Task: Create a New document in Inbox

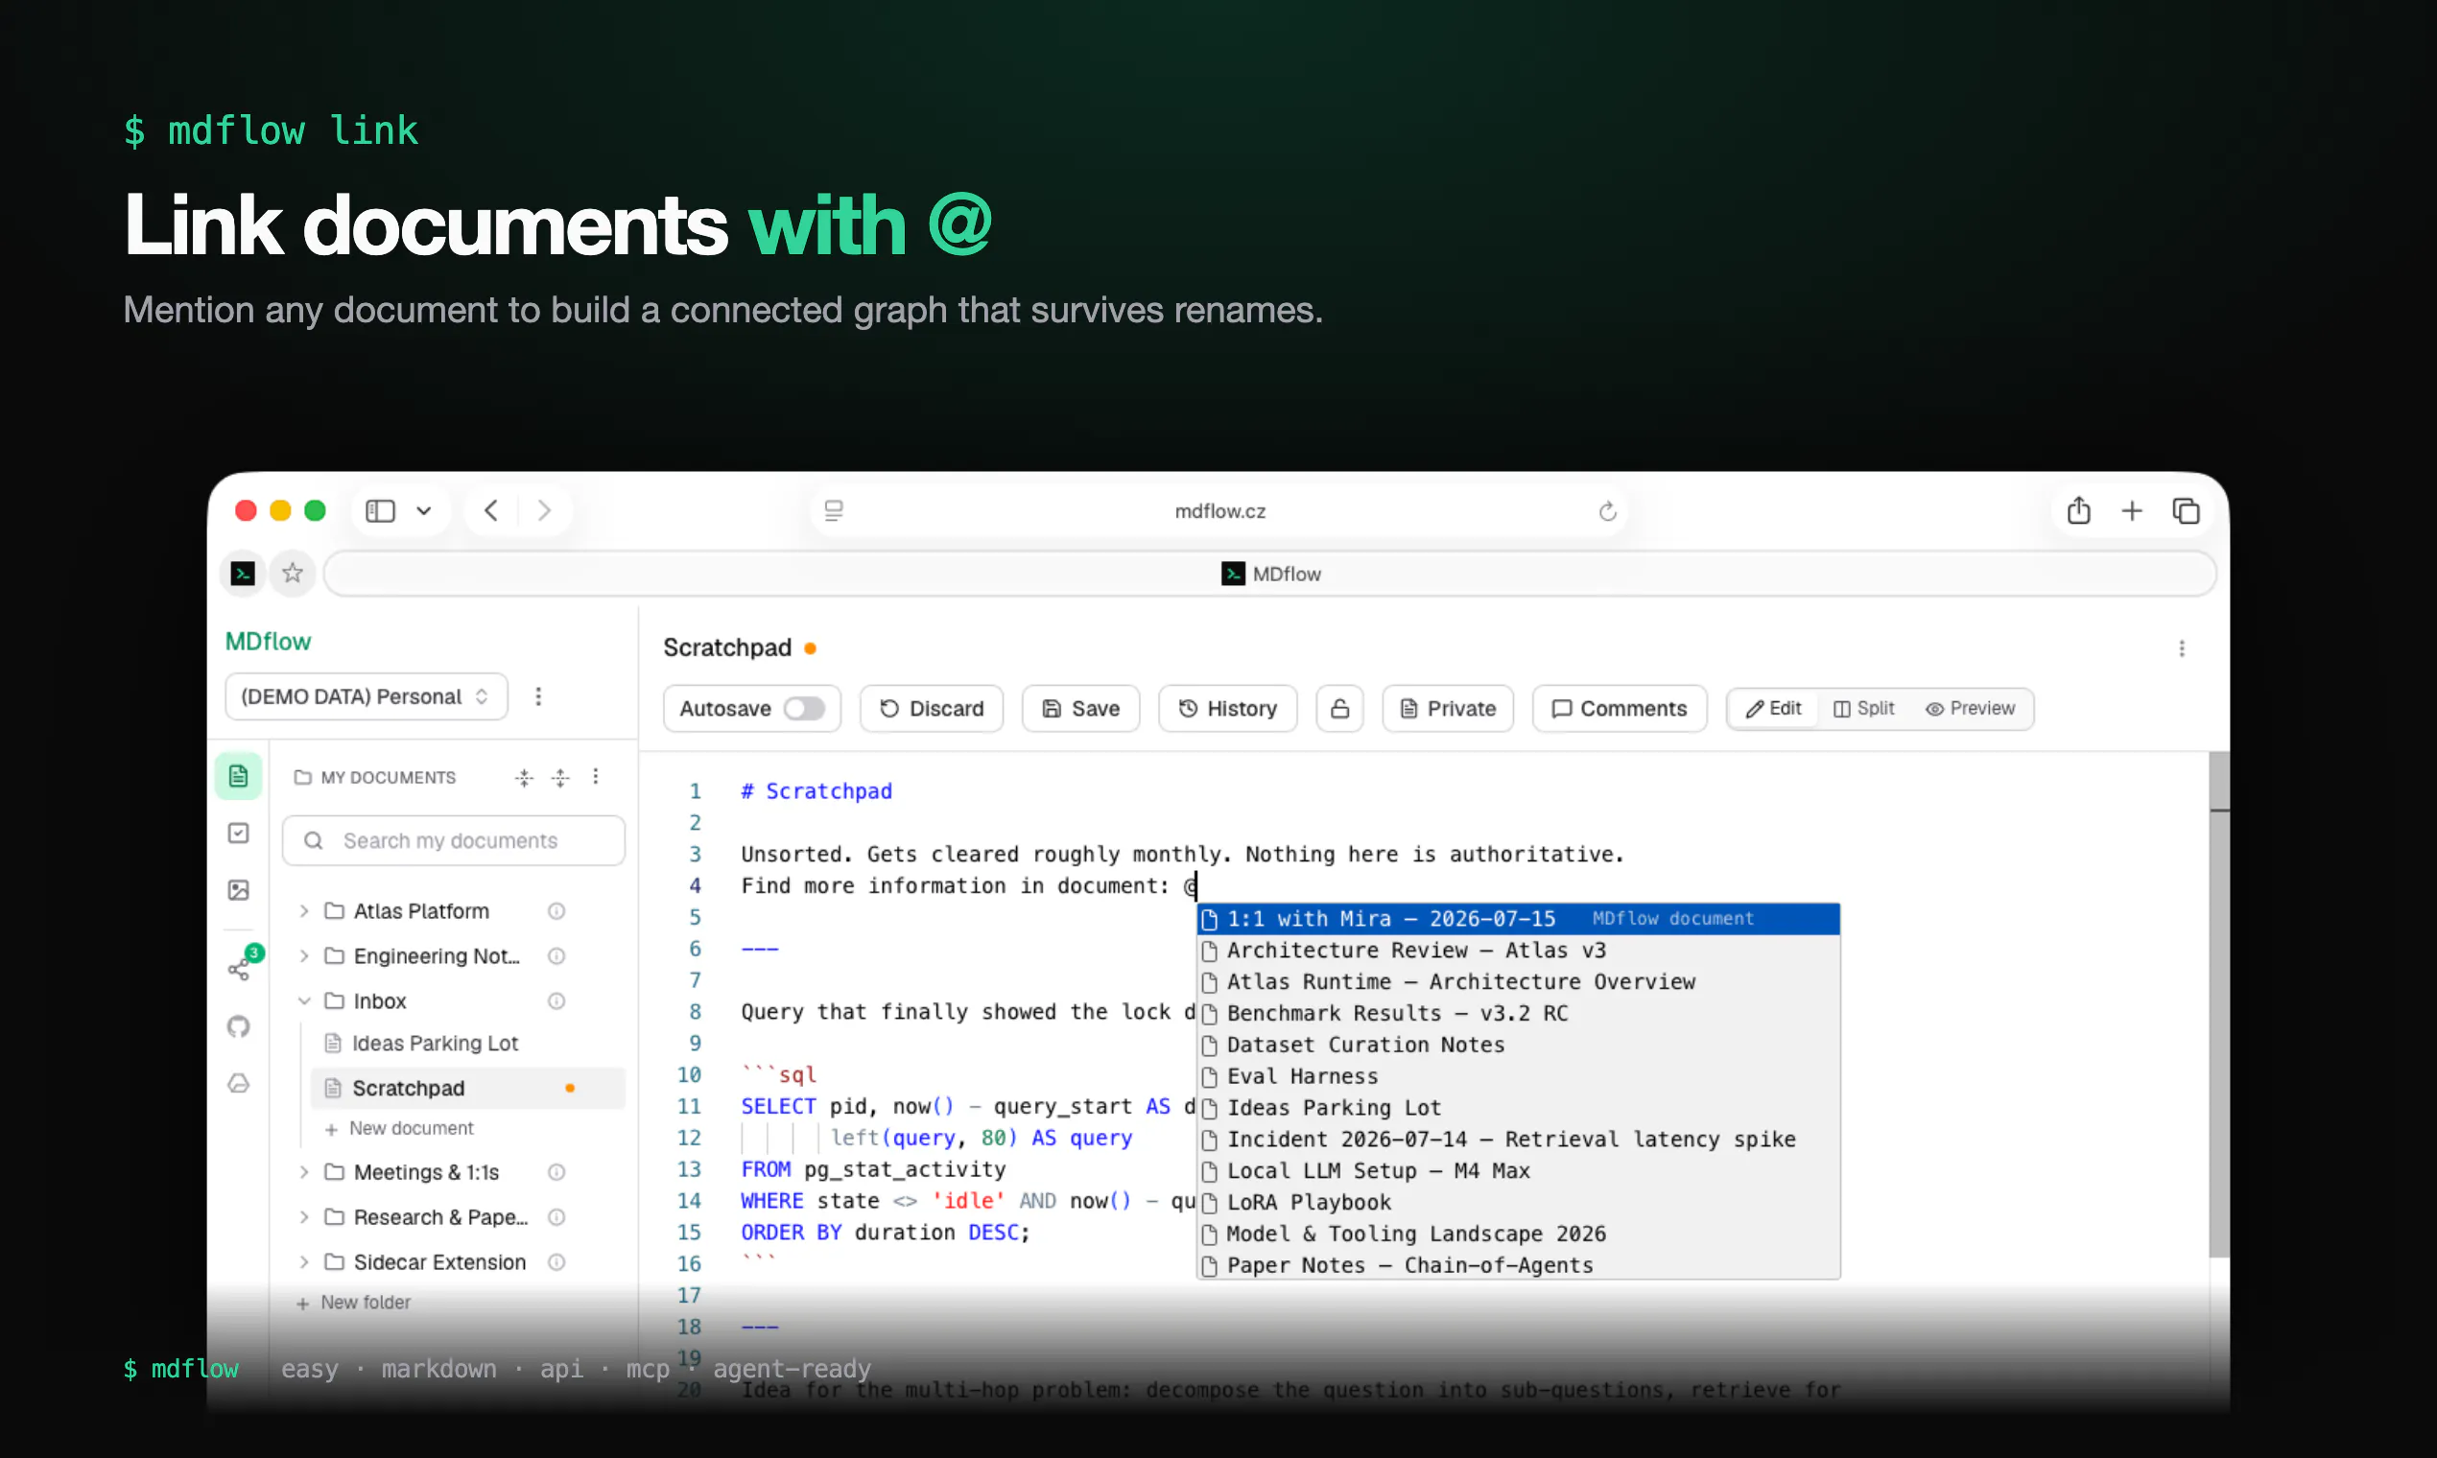Action: 400,1128
